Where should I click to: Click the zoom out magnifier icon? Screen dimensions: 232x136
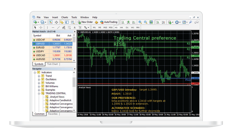[145, 22]
